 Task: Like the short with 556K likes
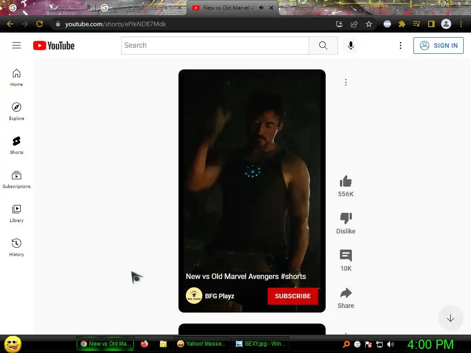click(346, 181)
